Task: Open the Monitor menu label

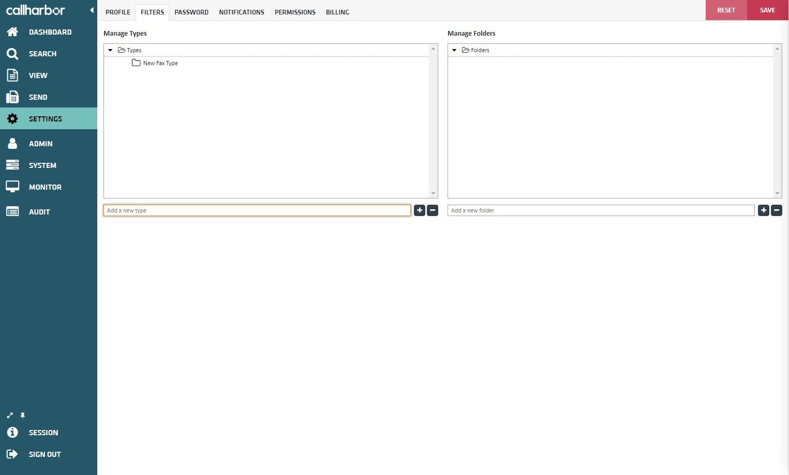Action: point(45,187)
